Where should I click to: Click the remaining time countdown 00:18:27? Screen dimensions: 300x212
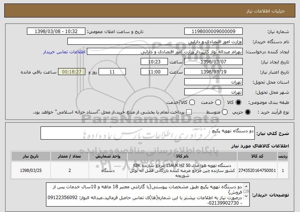72,72
